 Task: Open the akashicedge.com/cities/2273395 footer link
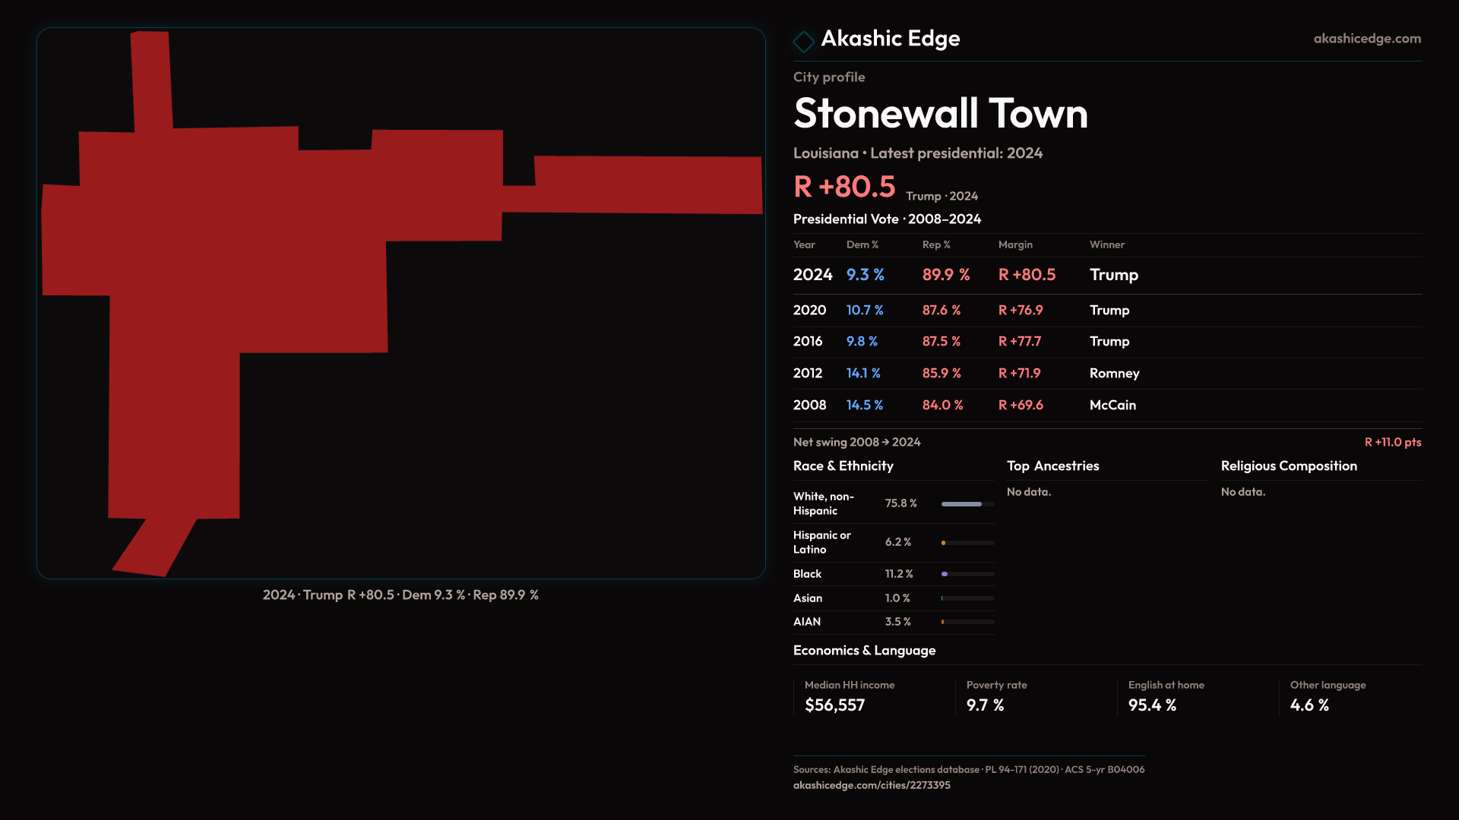pyautogui.click(x=872, y=785)
